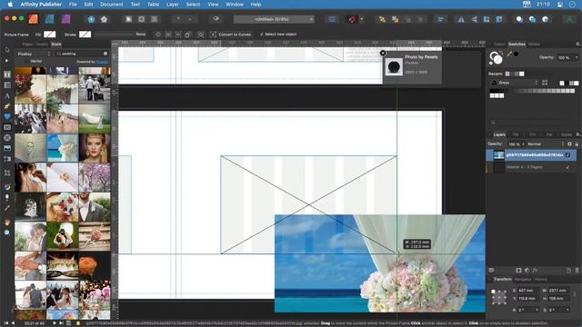Click layer effects fx icon
582x327 pixels.
[x=535, y=271]
